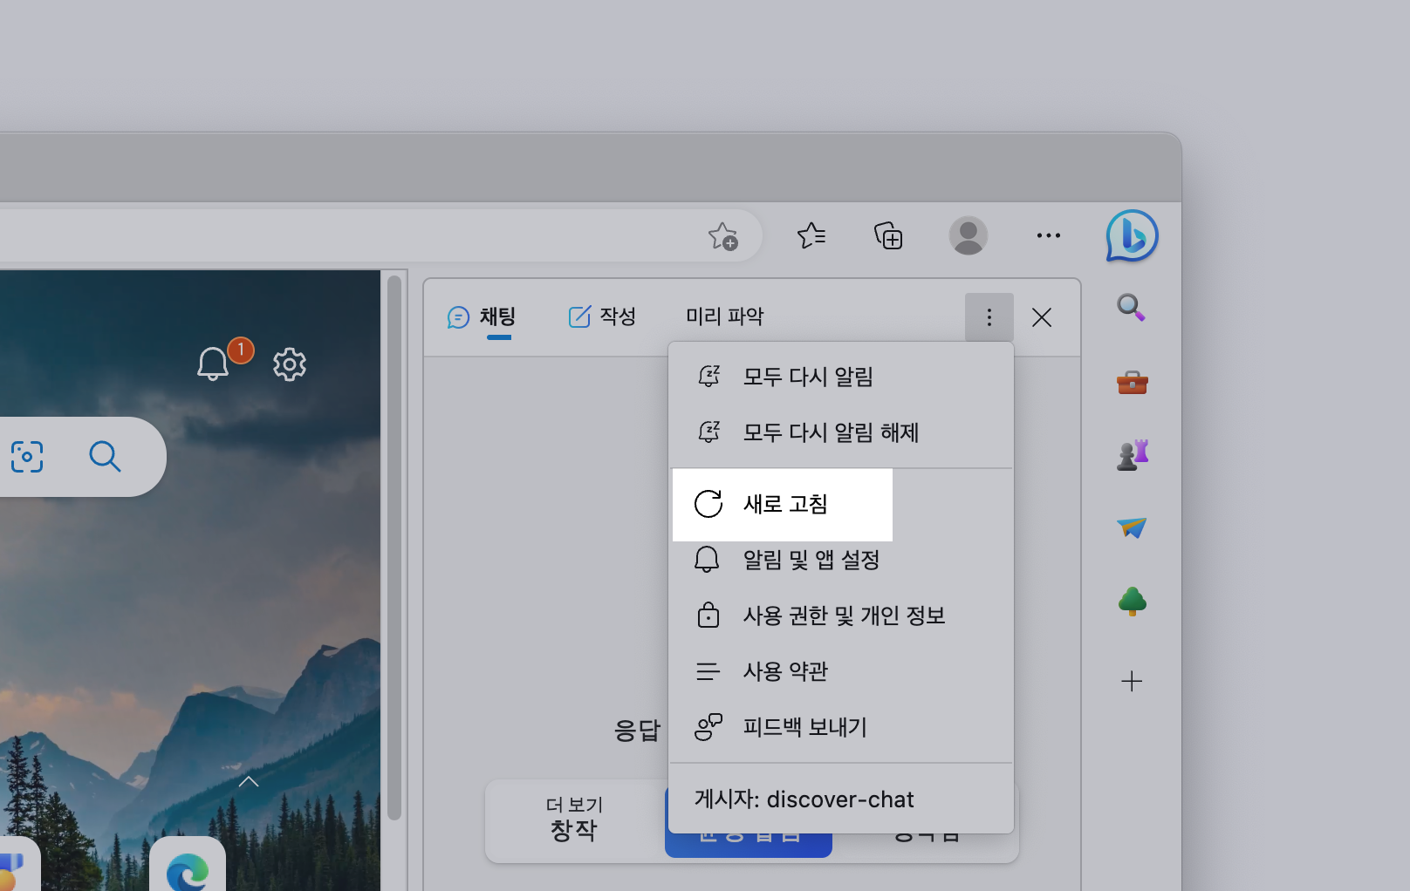Add a sidebar app with plus
Viewport: 1410px width, 891px height.
(x=1132, y=681)
